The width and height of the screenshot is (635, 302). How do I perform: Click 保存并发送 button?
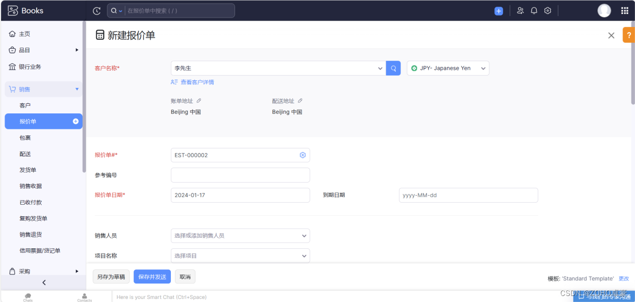click(x=152, y=277)
